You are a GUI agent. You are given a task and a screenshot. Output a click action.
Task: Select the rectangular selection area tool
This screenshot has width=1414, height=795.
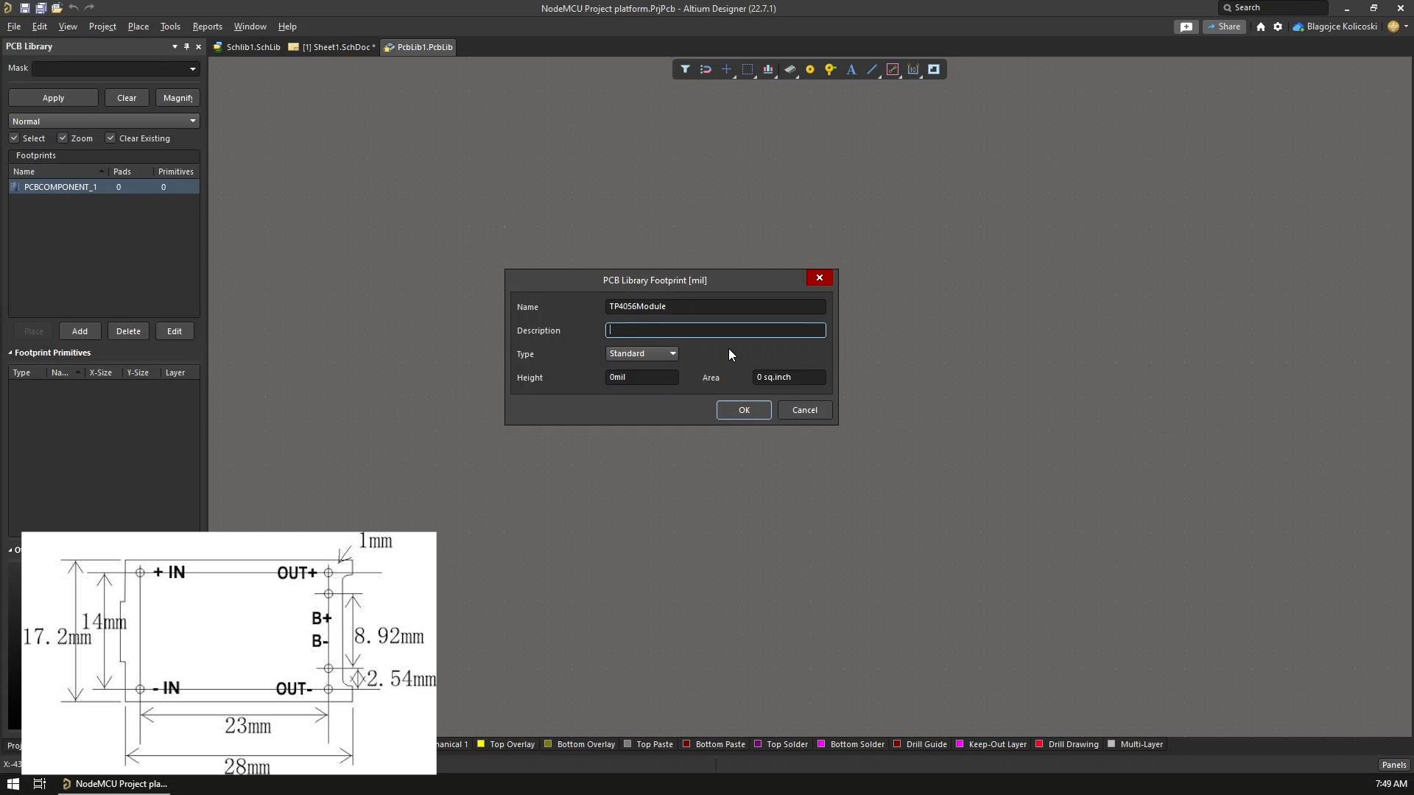coord(748,69)
